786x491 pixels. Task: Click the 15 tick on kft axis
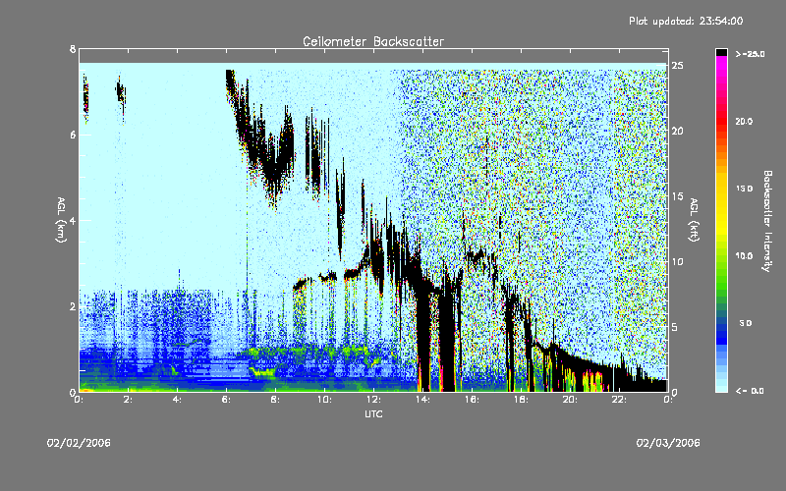coord(677,196)
